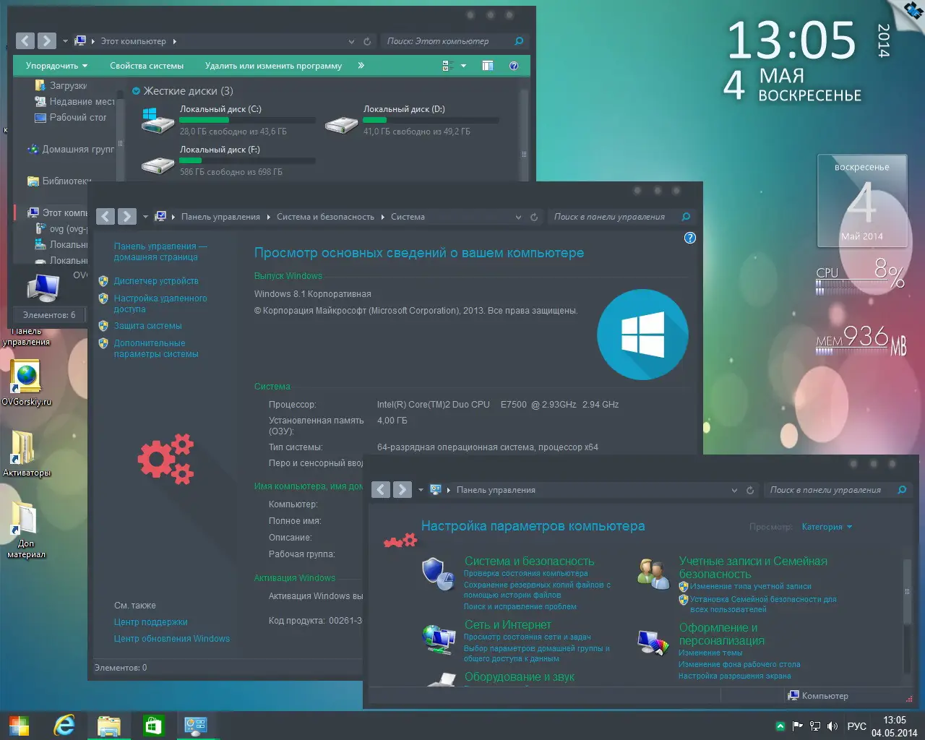Screen dimensions: 925x740
Task: Open address dropdown in Система window
Action: [x=518, y=217]
